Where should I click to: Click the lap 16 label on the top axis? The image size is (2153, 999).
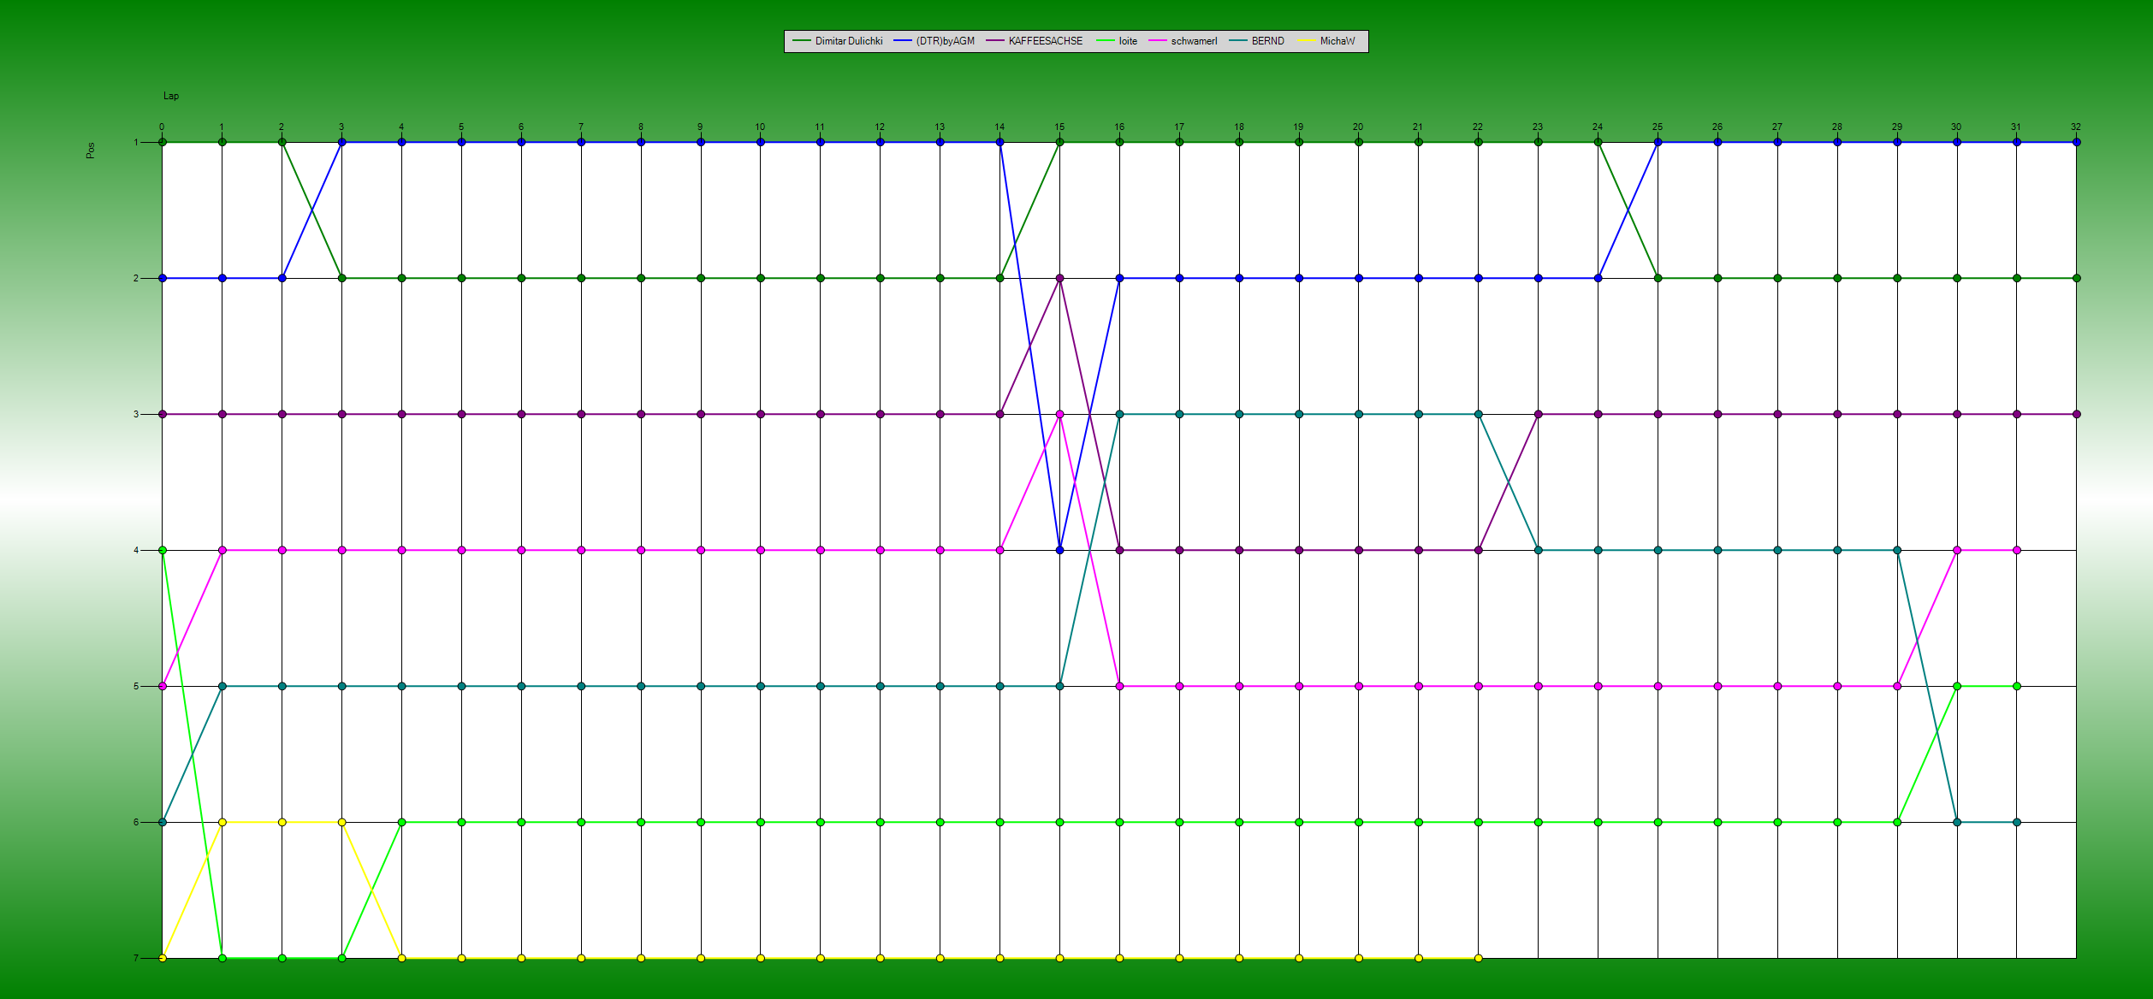(x=1119, y=127)
